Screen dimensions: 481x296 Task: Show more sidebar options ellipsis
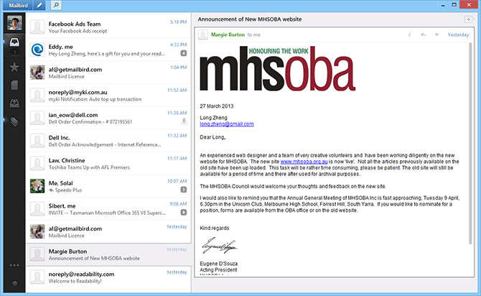tap(14, 265)
